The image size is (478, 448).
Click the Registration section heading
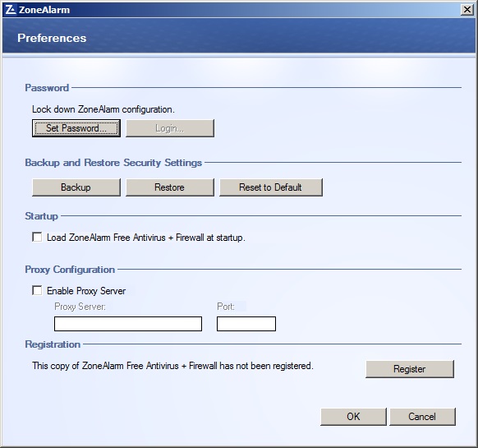[53, 344]
